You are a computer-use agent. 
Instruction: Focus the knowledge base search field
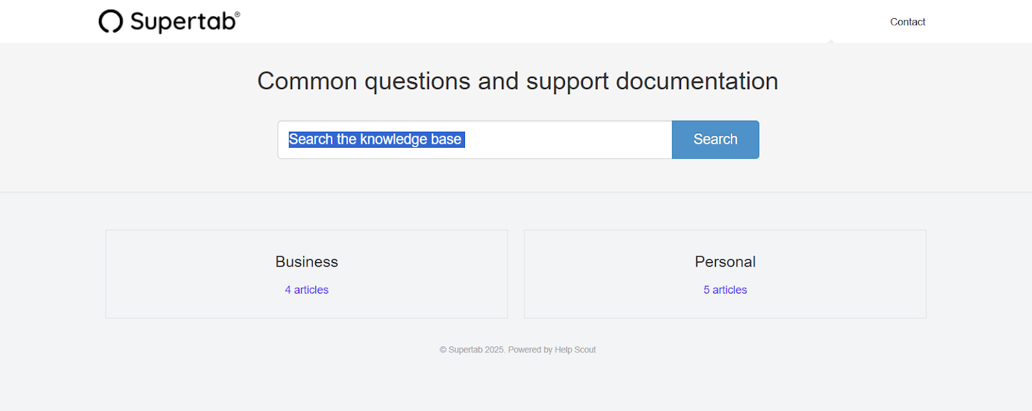point(568,139)
